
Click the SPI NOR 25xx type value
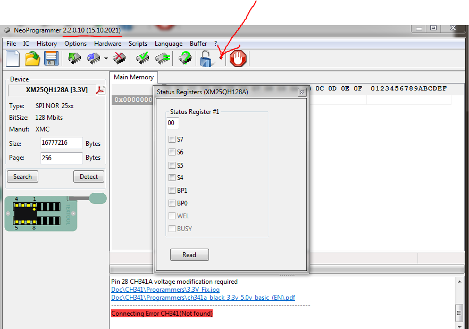click(54, 106)
